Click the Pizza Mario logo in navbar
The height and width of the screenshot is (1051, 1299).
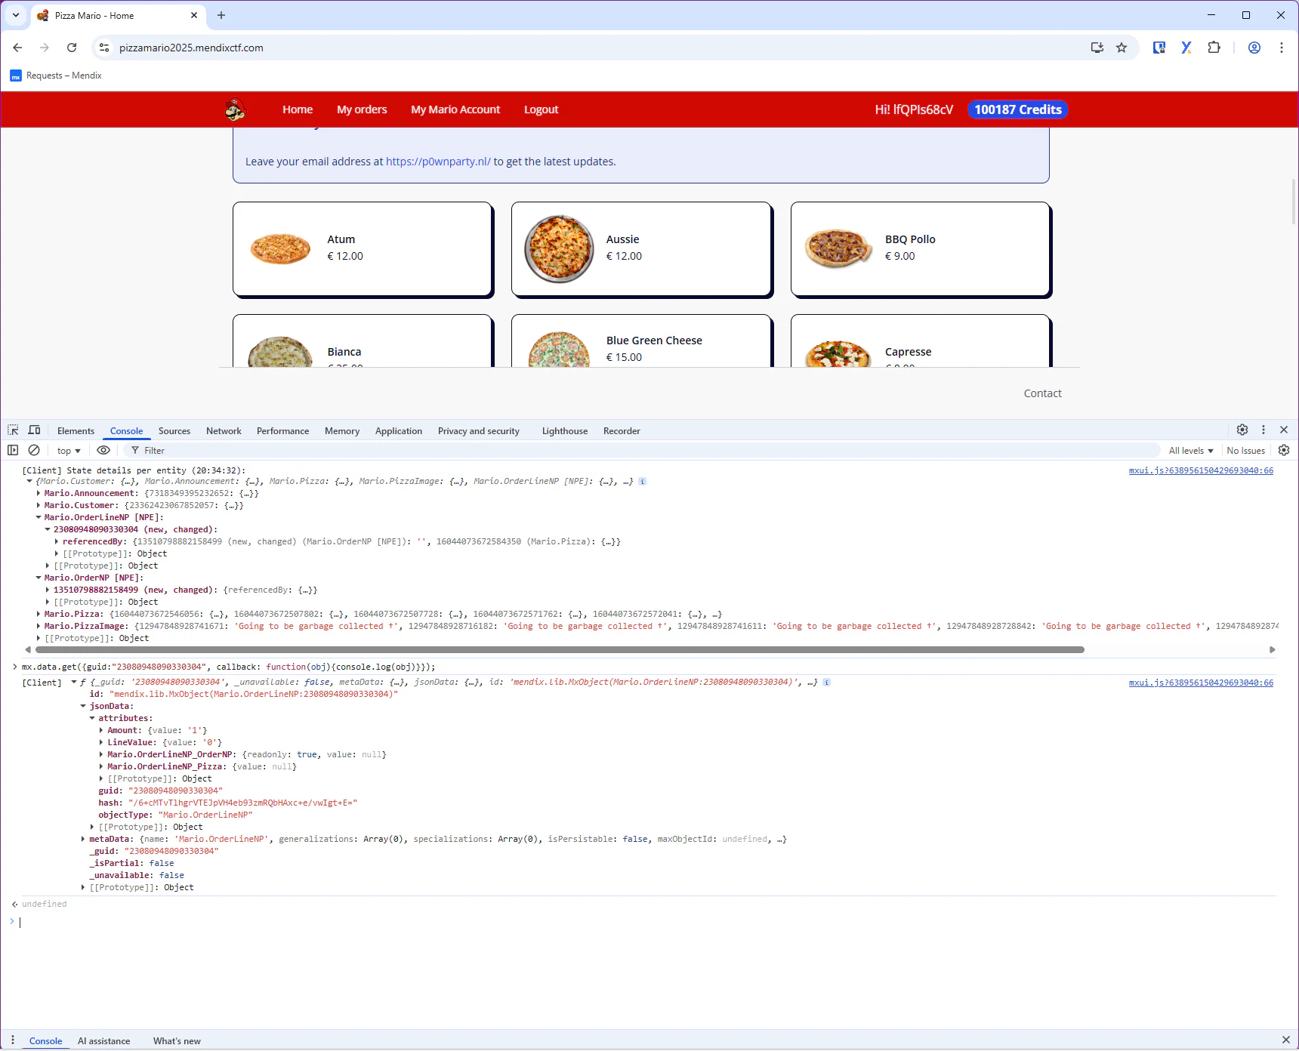coord(235,109)
